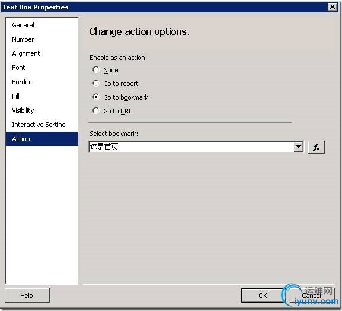
Task: Expand the Select bookmark dropdown arrow
Action: pyautogui.click(x=298, y=147)
